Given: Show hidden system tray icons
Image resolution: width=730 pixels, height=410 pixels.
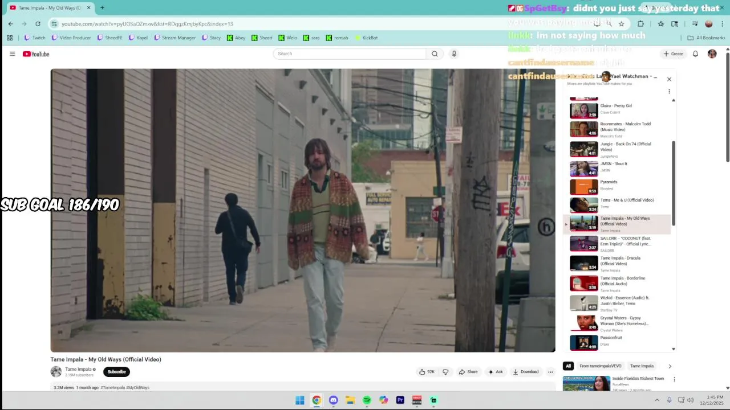Looking at the screenshot, I should [656, 400].
